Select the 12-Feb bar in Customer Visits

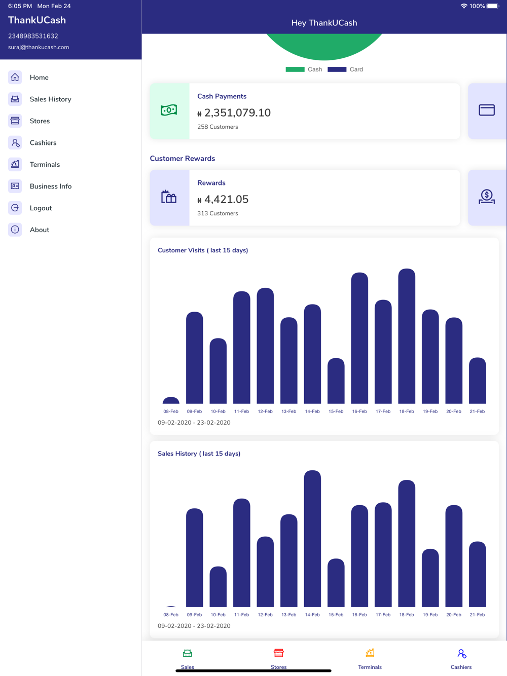coord(265,346)
